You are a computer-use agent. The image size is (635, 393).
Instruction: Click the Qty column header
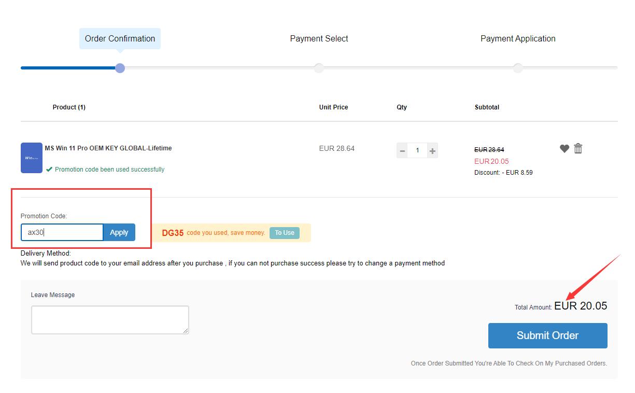[x=402, y=107]
